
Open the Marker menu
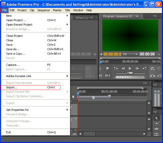pyautogui.click(x=57, y=10)
